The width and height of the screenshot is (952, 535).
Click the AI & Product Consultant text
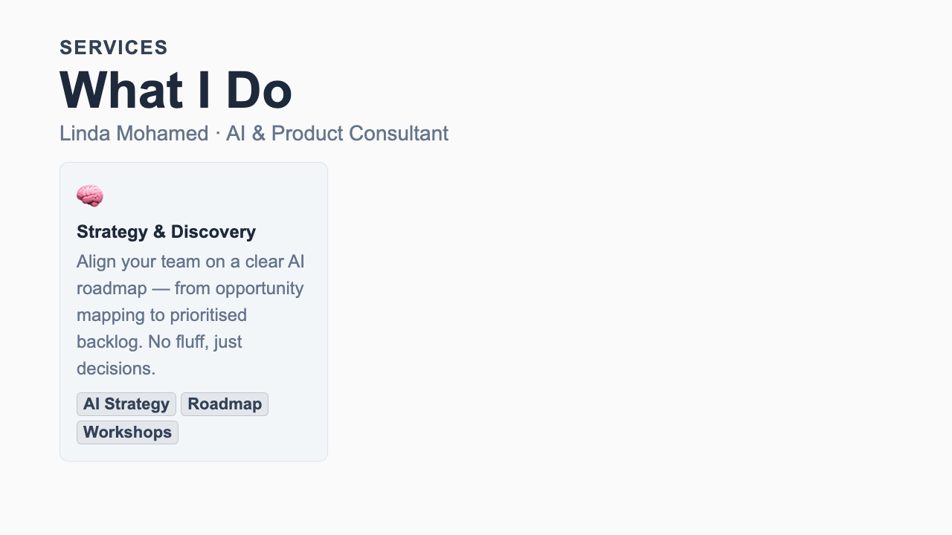pos(338,133)
